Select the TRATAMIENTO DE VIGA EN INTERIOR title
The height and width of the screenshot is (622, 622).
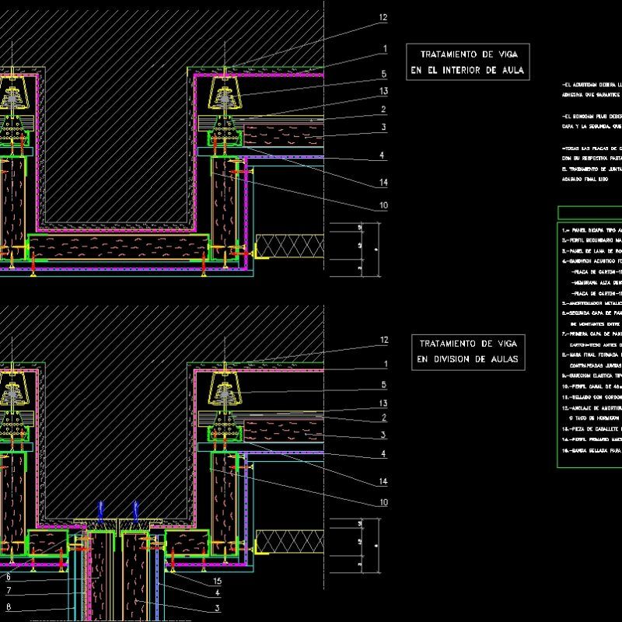469,61
